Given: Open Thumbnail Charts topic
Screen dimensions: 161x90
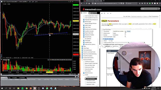Looking at the screenshot, I should pyautogui.click(x=91, y=80).
